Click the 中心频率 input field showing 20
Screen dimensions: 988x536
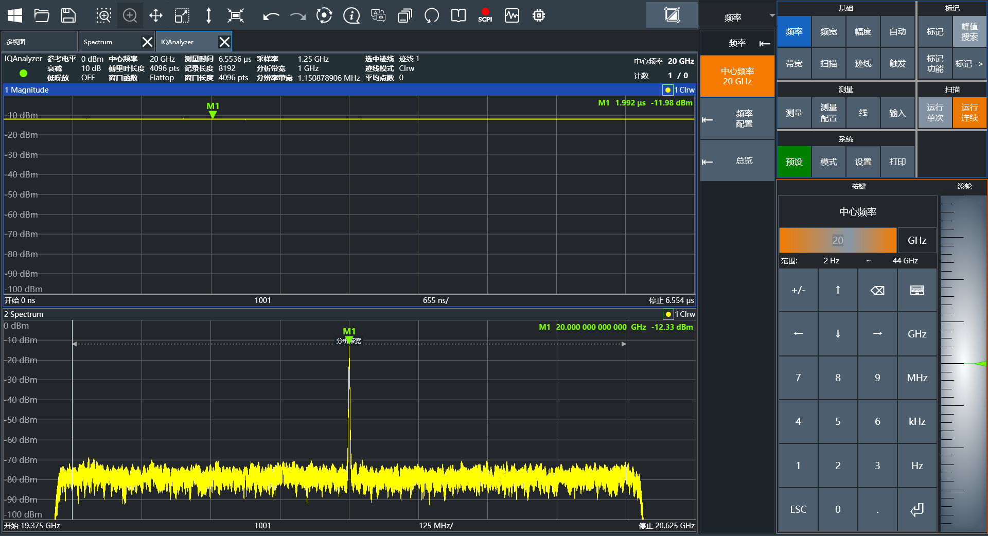pos(838,240)
